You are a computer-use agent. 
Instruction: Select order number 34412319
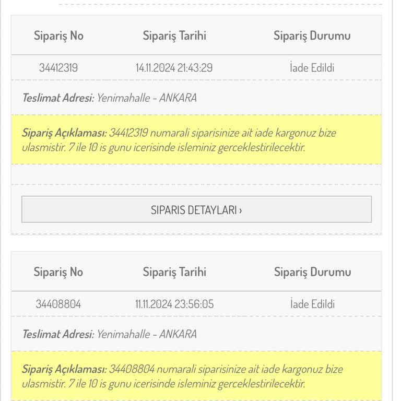[58, 68]
